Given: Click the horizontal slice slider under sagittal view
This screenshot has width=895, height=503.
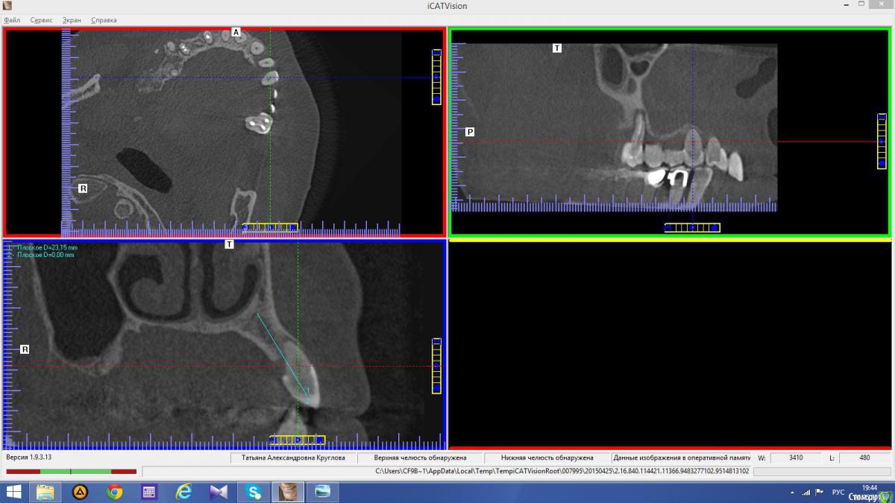Looking at the screenshot, I should 691,227.
